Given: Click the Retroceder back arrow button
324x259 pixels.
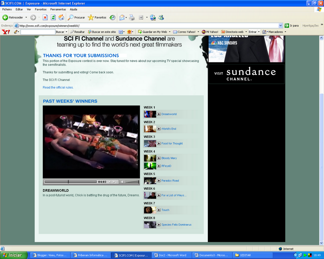Looking at the screenshot, I should click(12, 18).
